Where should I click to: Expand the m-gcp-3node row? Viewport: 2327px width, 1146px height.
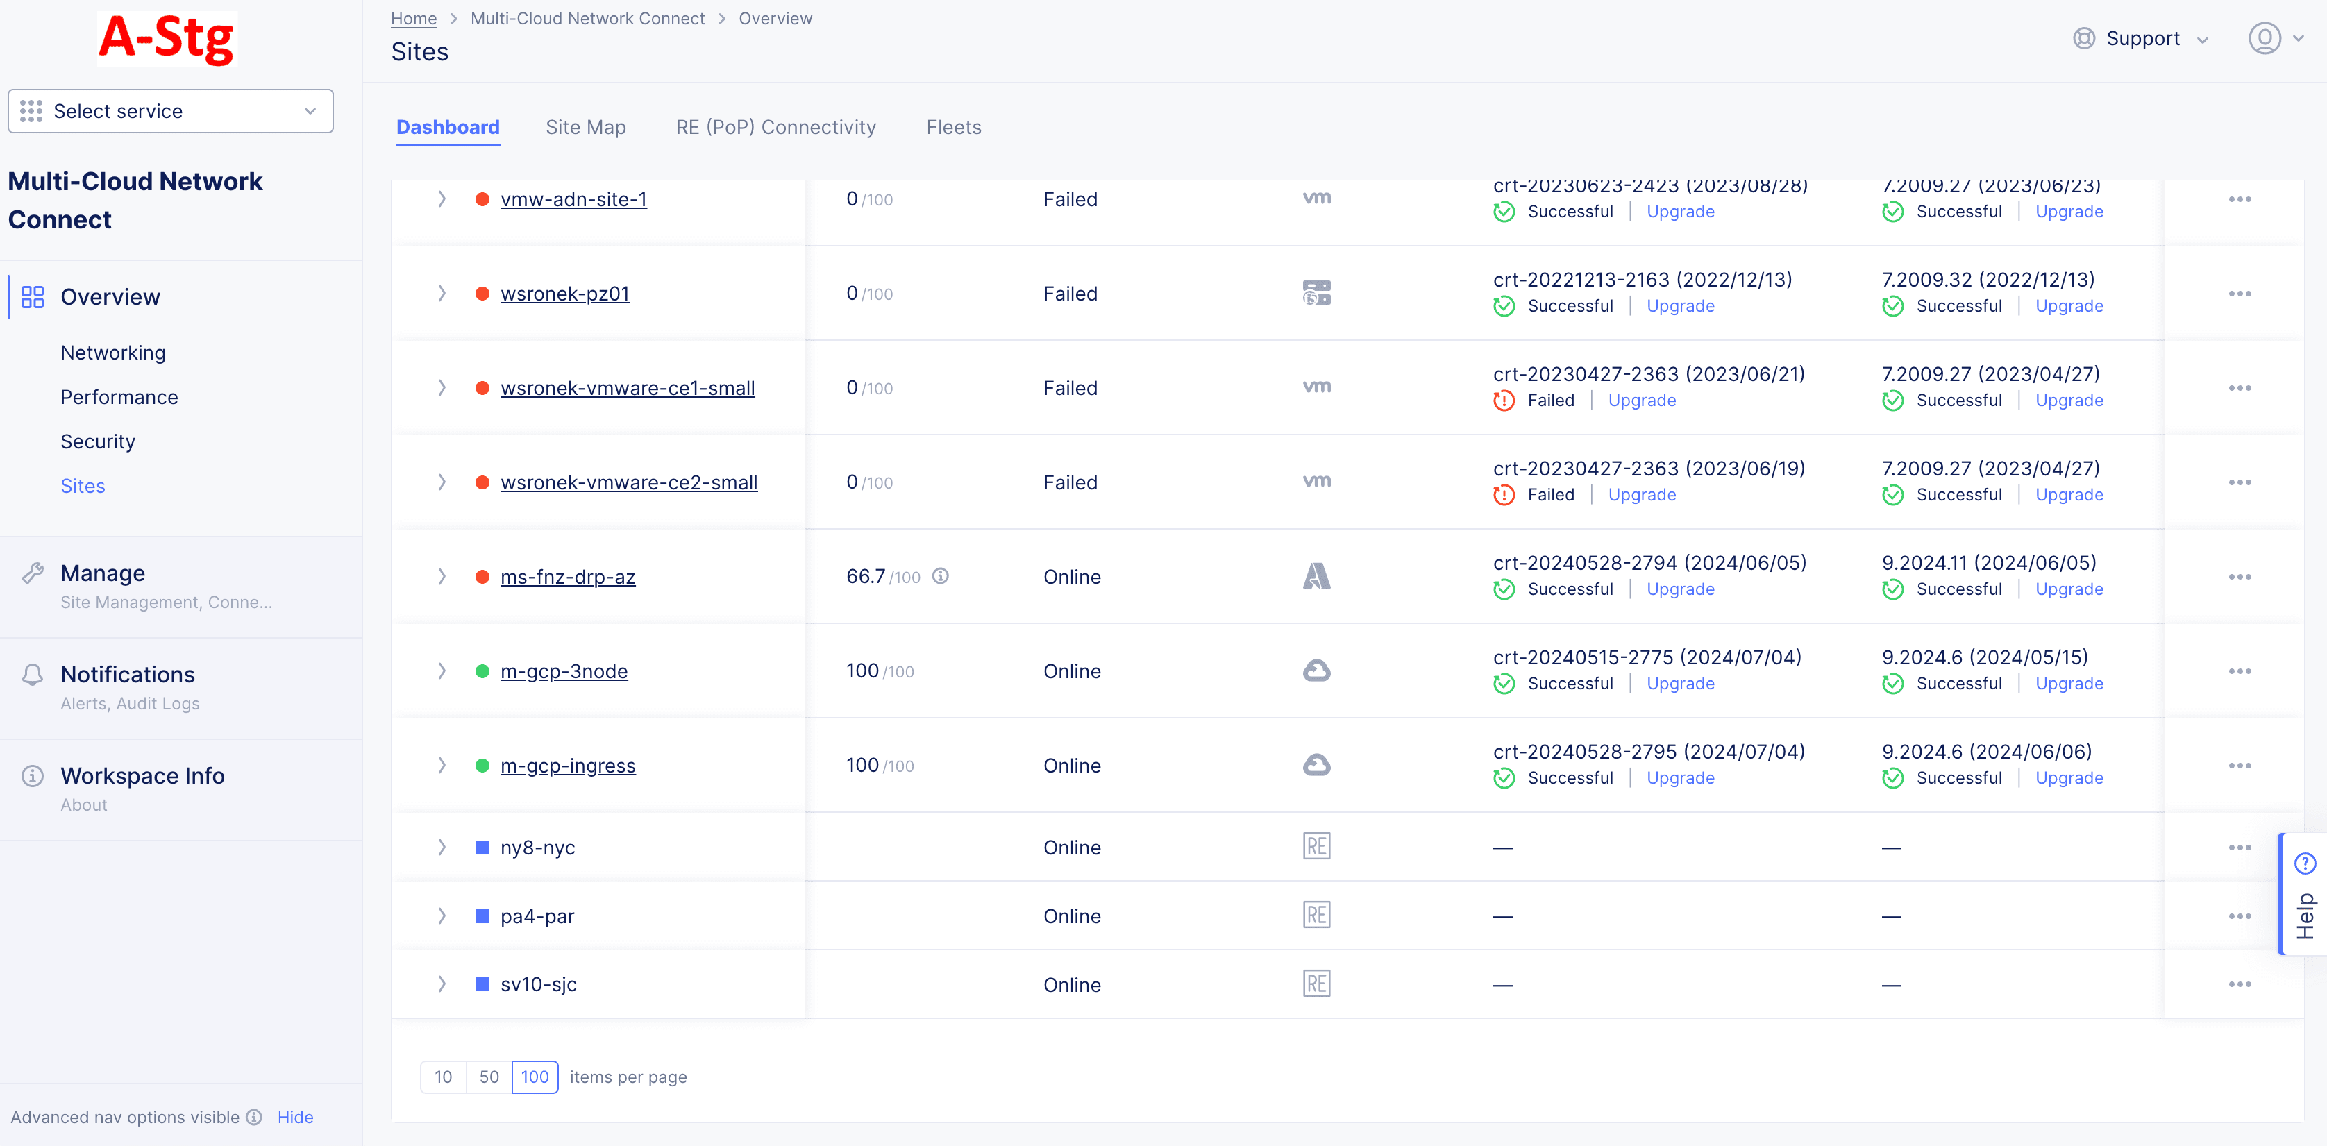pos(442,671)
